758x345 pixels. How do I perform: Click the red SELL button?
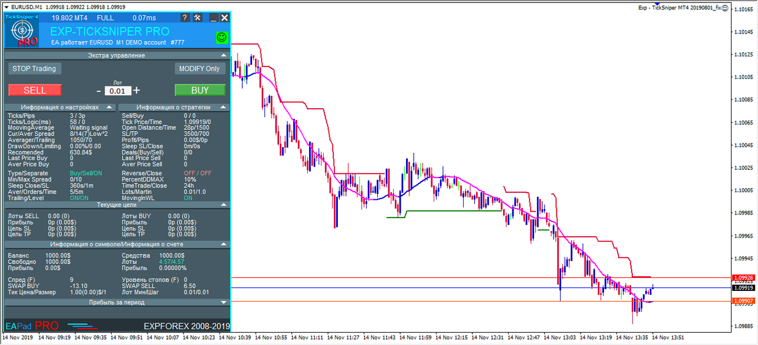(x=35, y=91)
